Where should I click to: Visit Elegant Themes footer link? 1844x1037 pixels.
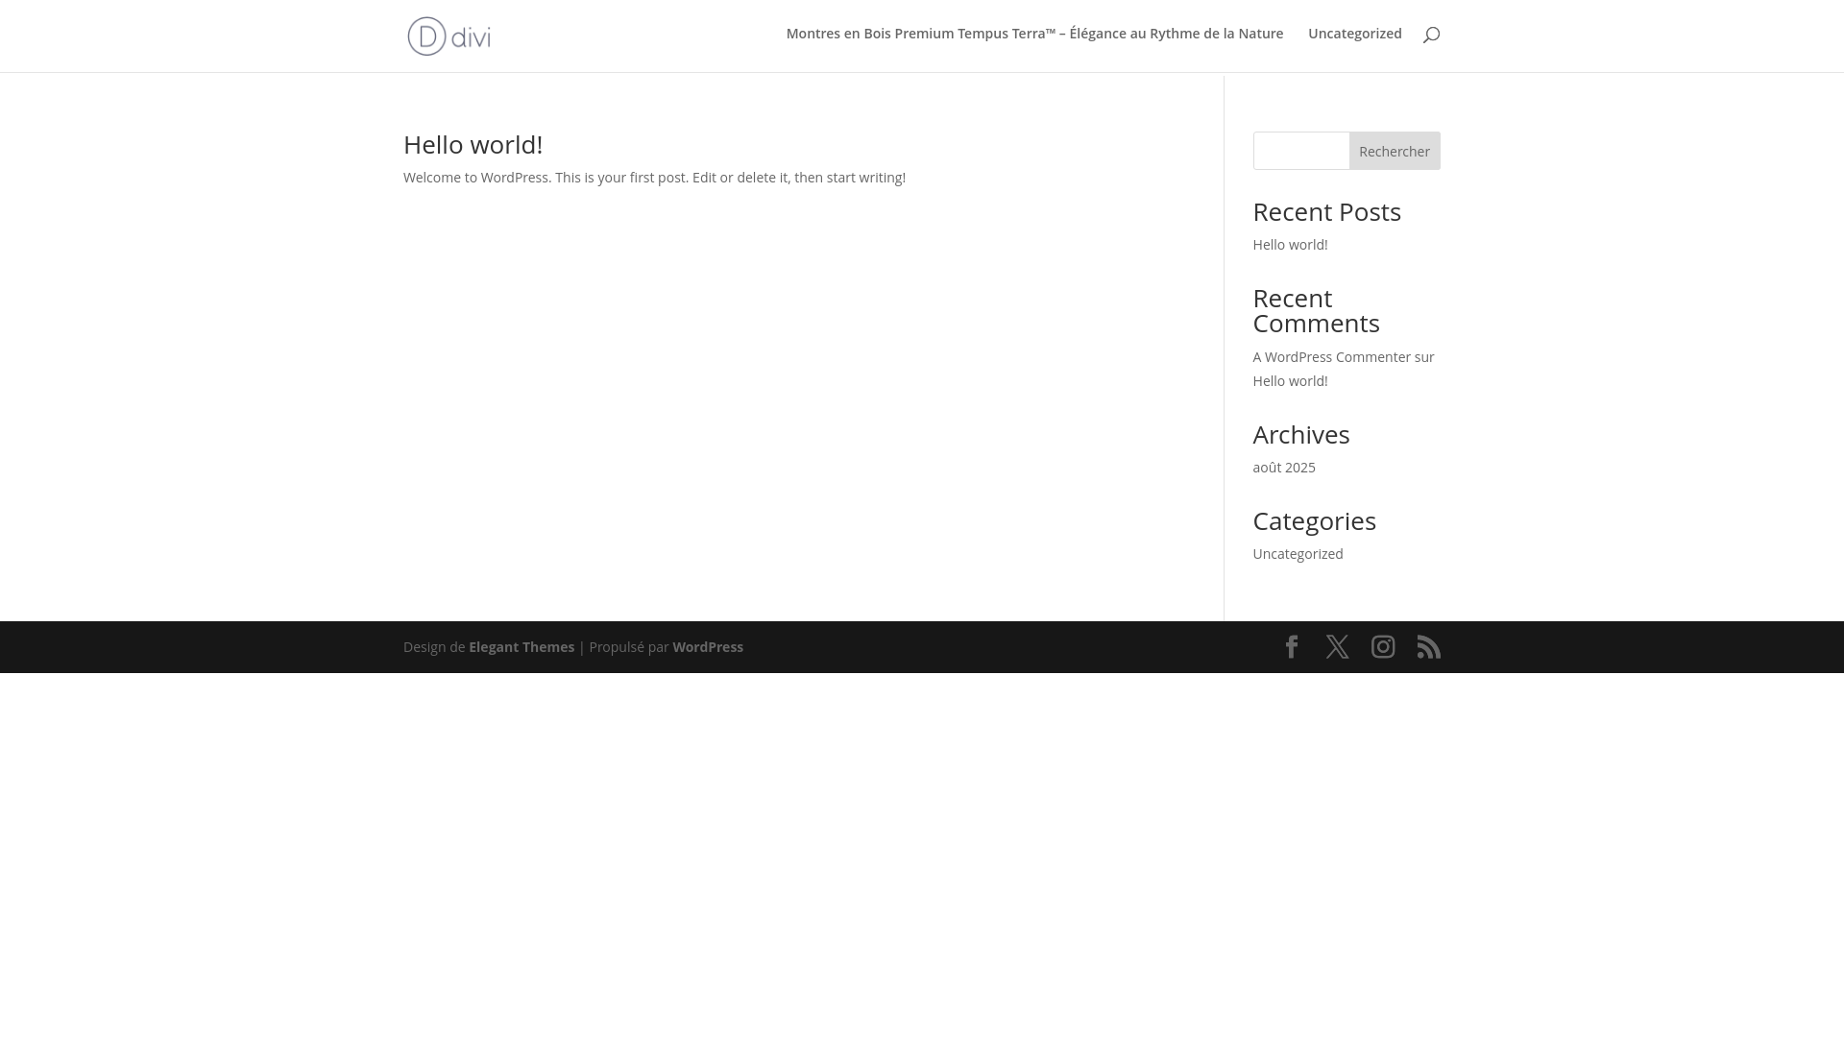click(x=522, y=647)
